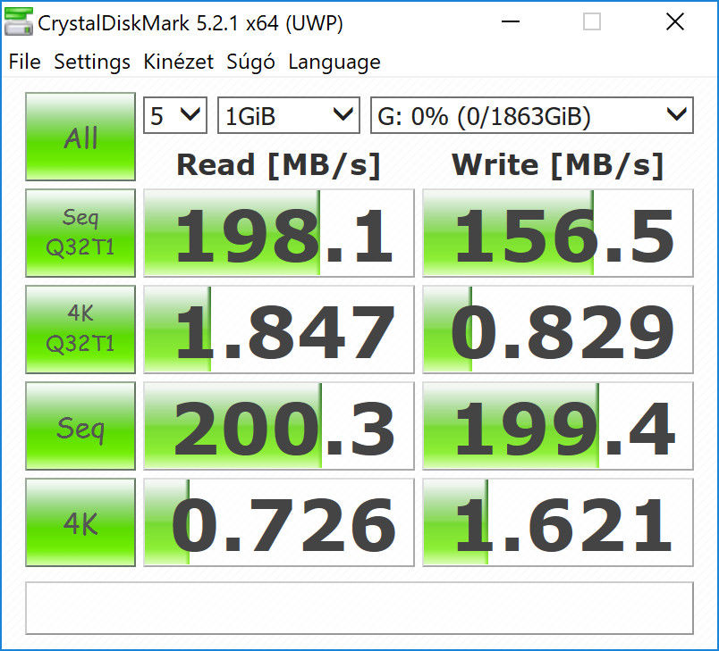Open the Language menu
The width and height of the screenshot is (719, 651).
[334, 62]
